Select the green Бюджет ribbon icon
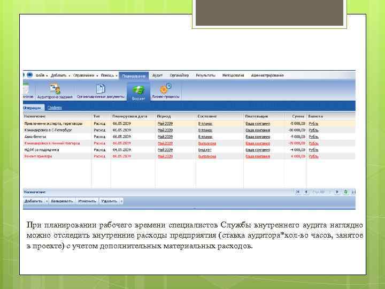 (138, 92)
